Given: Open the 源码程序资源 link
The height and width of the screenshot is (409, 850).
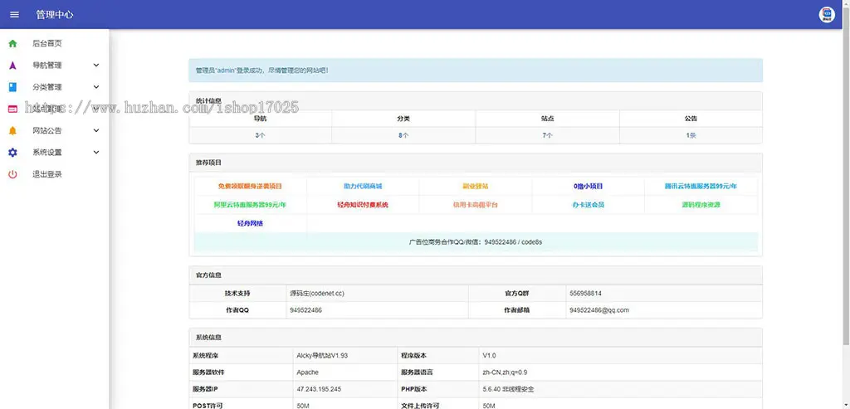Looking at the screenshot, I should point(701,205).
